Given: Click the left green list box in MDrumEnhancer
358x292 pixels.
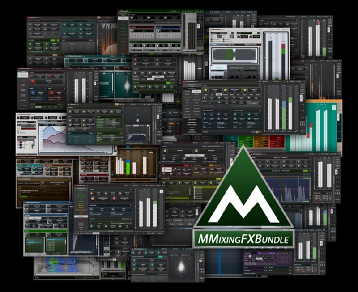Looking at the screenshot, I should pos(34,245).
